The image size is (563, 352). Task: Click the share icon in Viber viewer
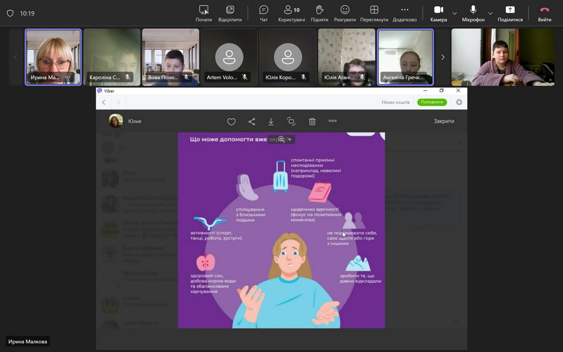point(252,121)
